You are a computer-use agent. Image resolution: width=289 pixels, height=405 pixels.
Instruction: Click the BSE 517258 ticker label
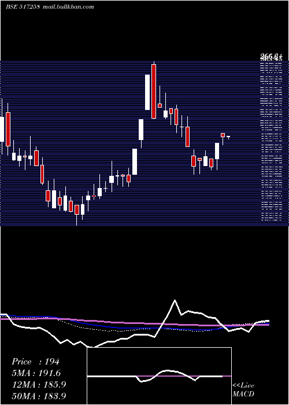click(x=23, y=7)
